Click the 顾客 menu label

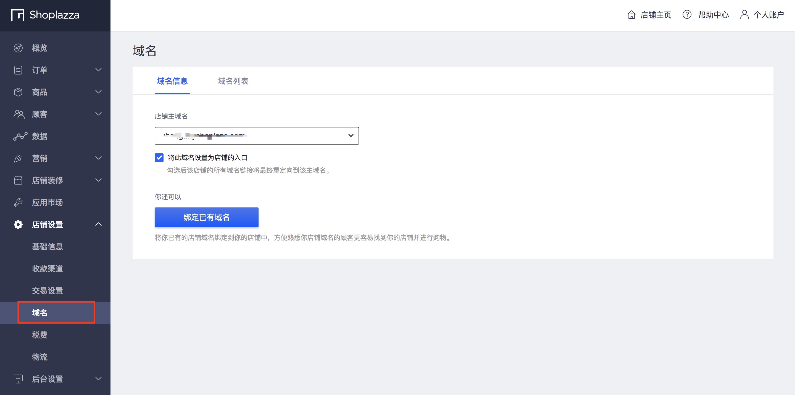pos(40,114)
